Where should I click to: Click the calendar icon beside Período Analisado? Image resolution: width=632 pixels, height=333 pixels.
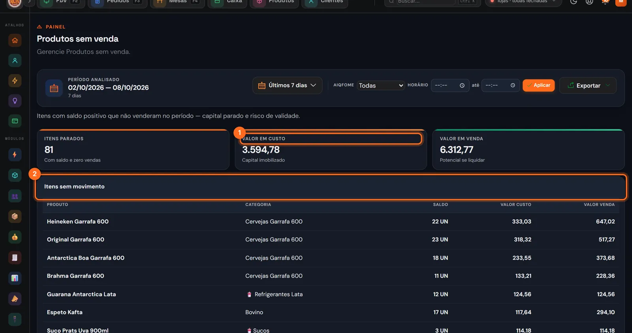pyautogui.click(x=54, y=88)
